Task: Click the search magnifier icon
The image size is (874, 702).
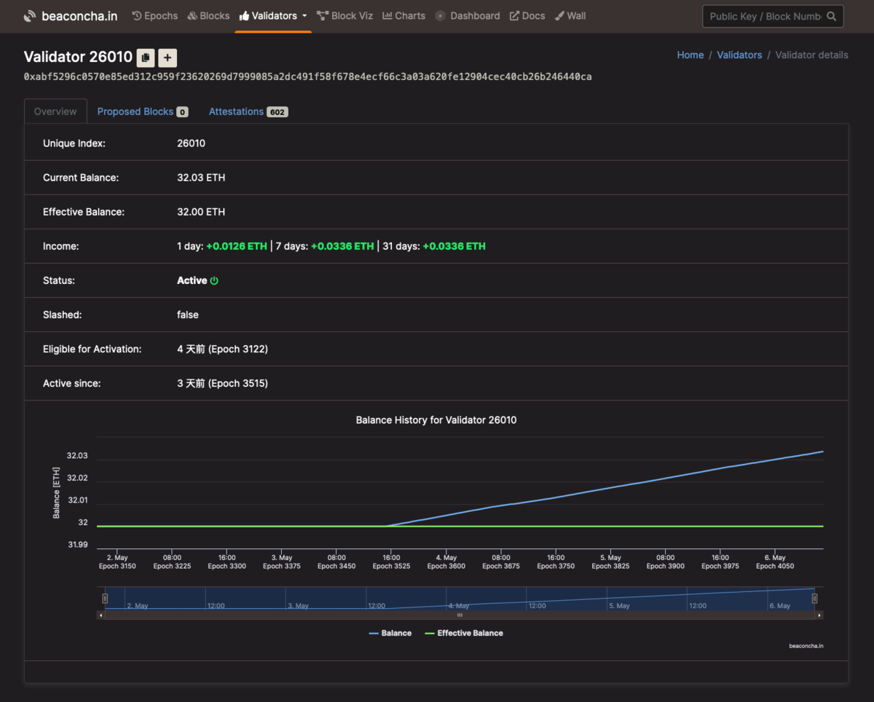Action: [832, 16]
